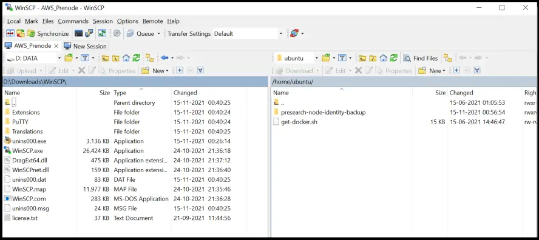
Task: Select the Translations folder
Action: (27, 132)
